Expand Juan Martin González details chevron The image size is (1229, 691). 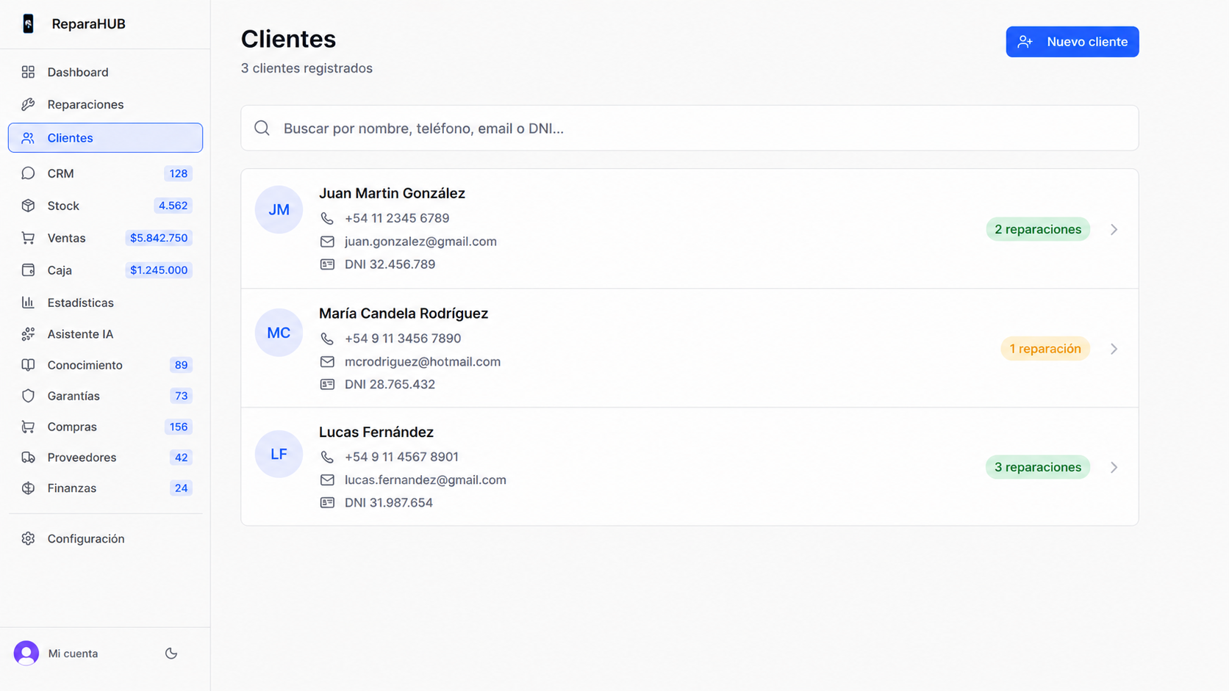1114,229
